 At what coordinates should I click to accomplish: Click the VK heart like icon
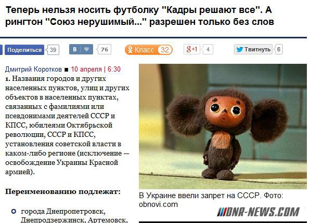pos(86,49)
